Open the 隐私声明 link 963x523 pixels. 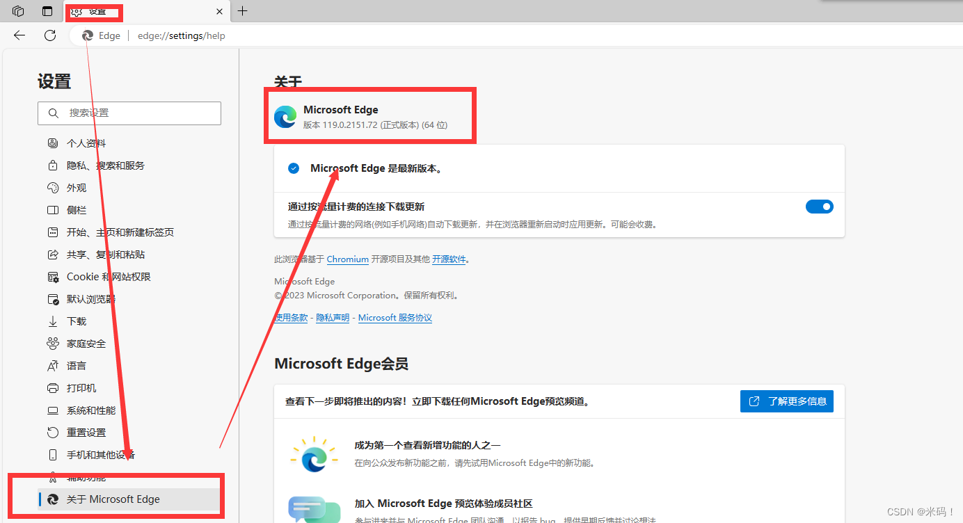click(333, 318)
